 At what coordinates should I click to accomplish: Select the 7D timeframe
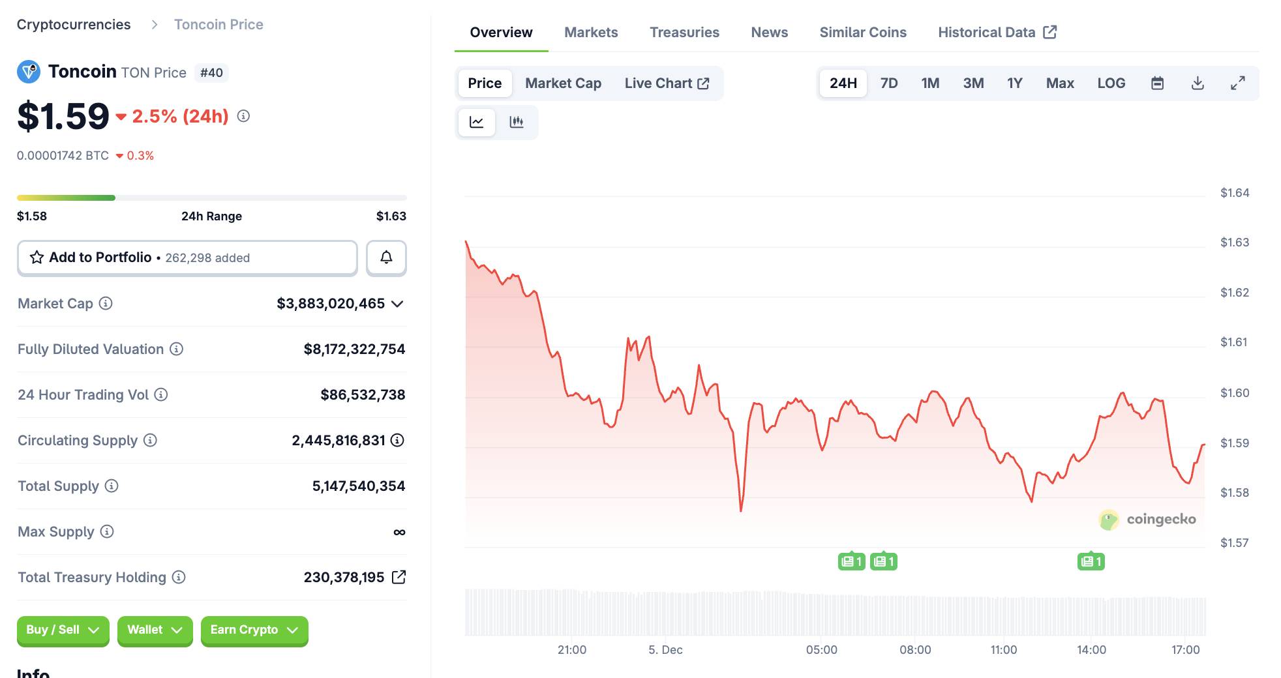coord(888,83)
